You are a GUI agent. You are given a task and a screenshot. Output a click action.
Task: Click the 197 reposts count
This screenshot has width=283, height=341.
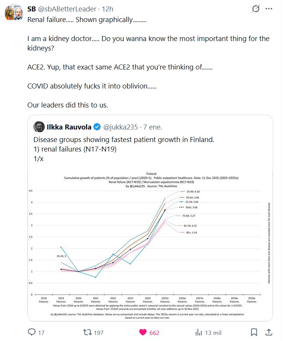tap(99, 333)
